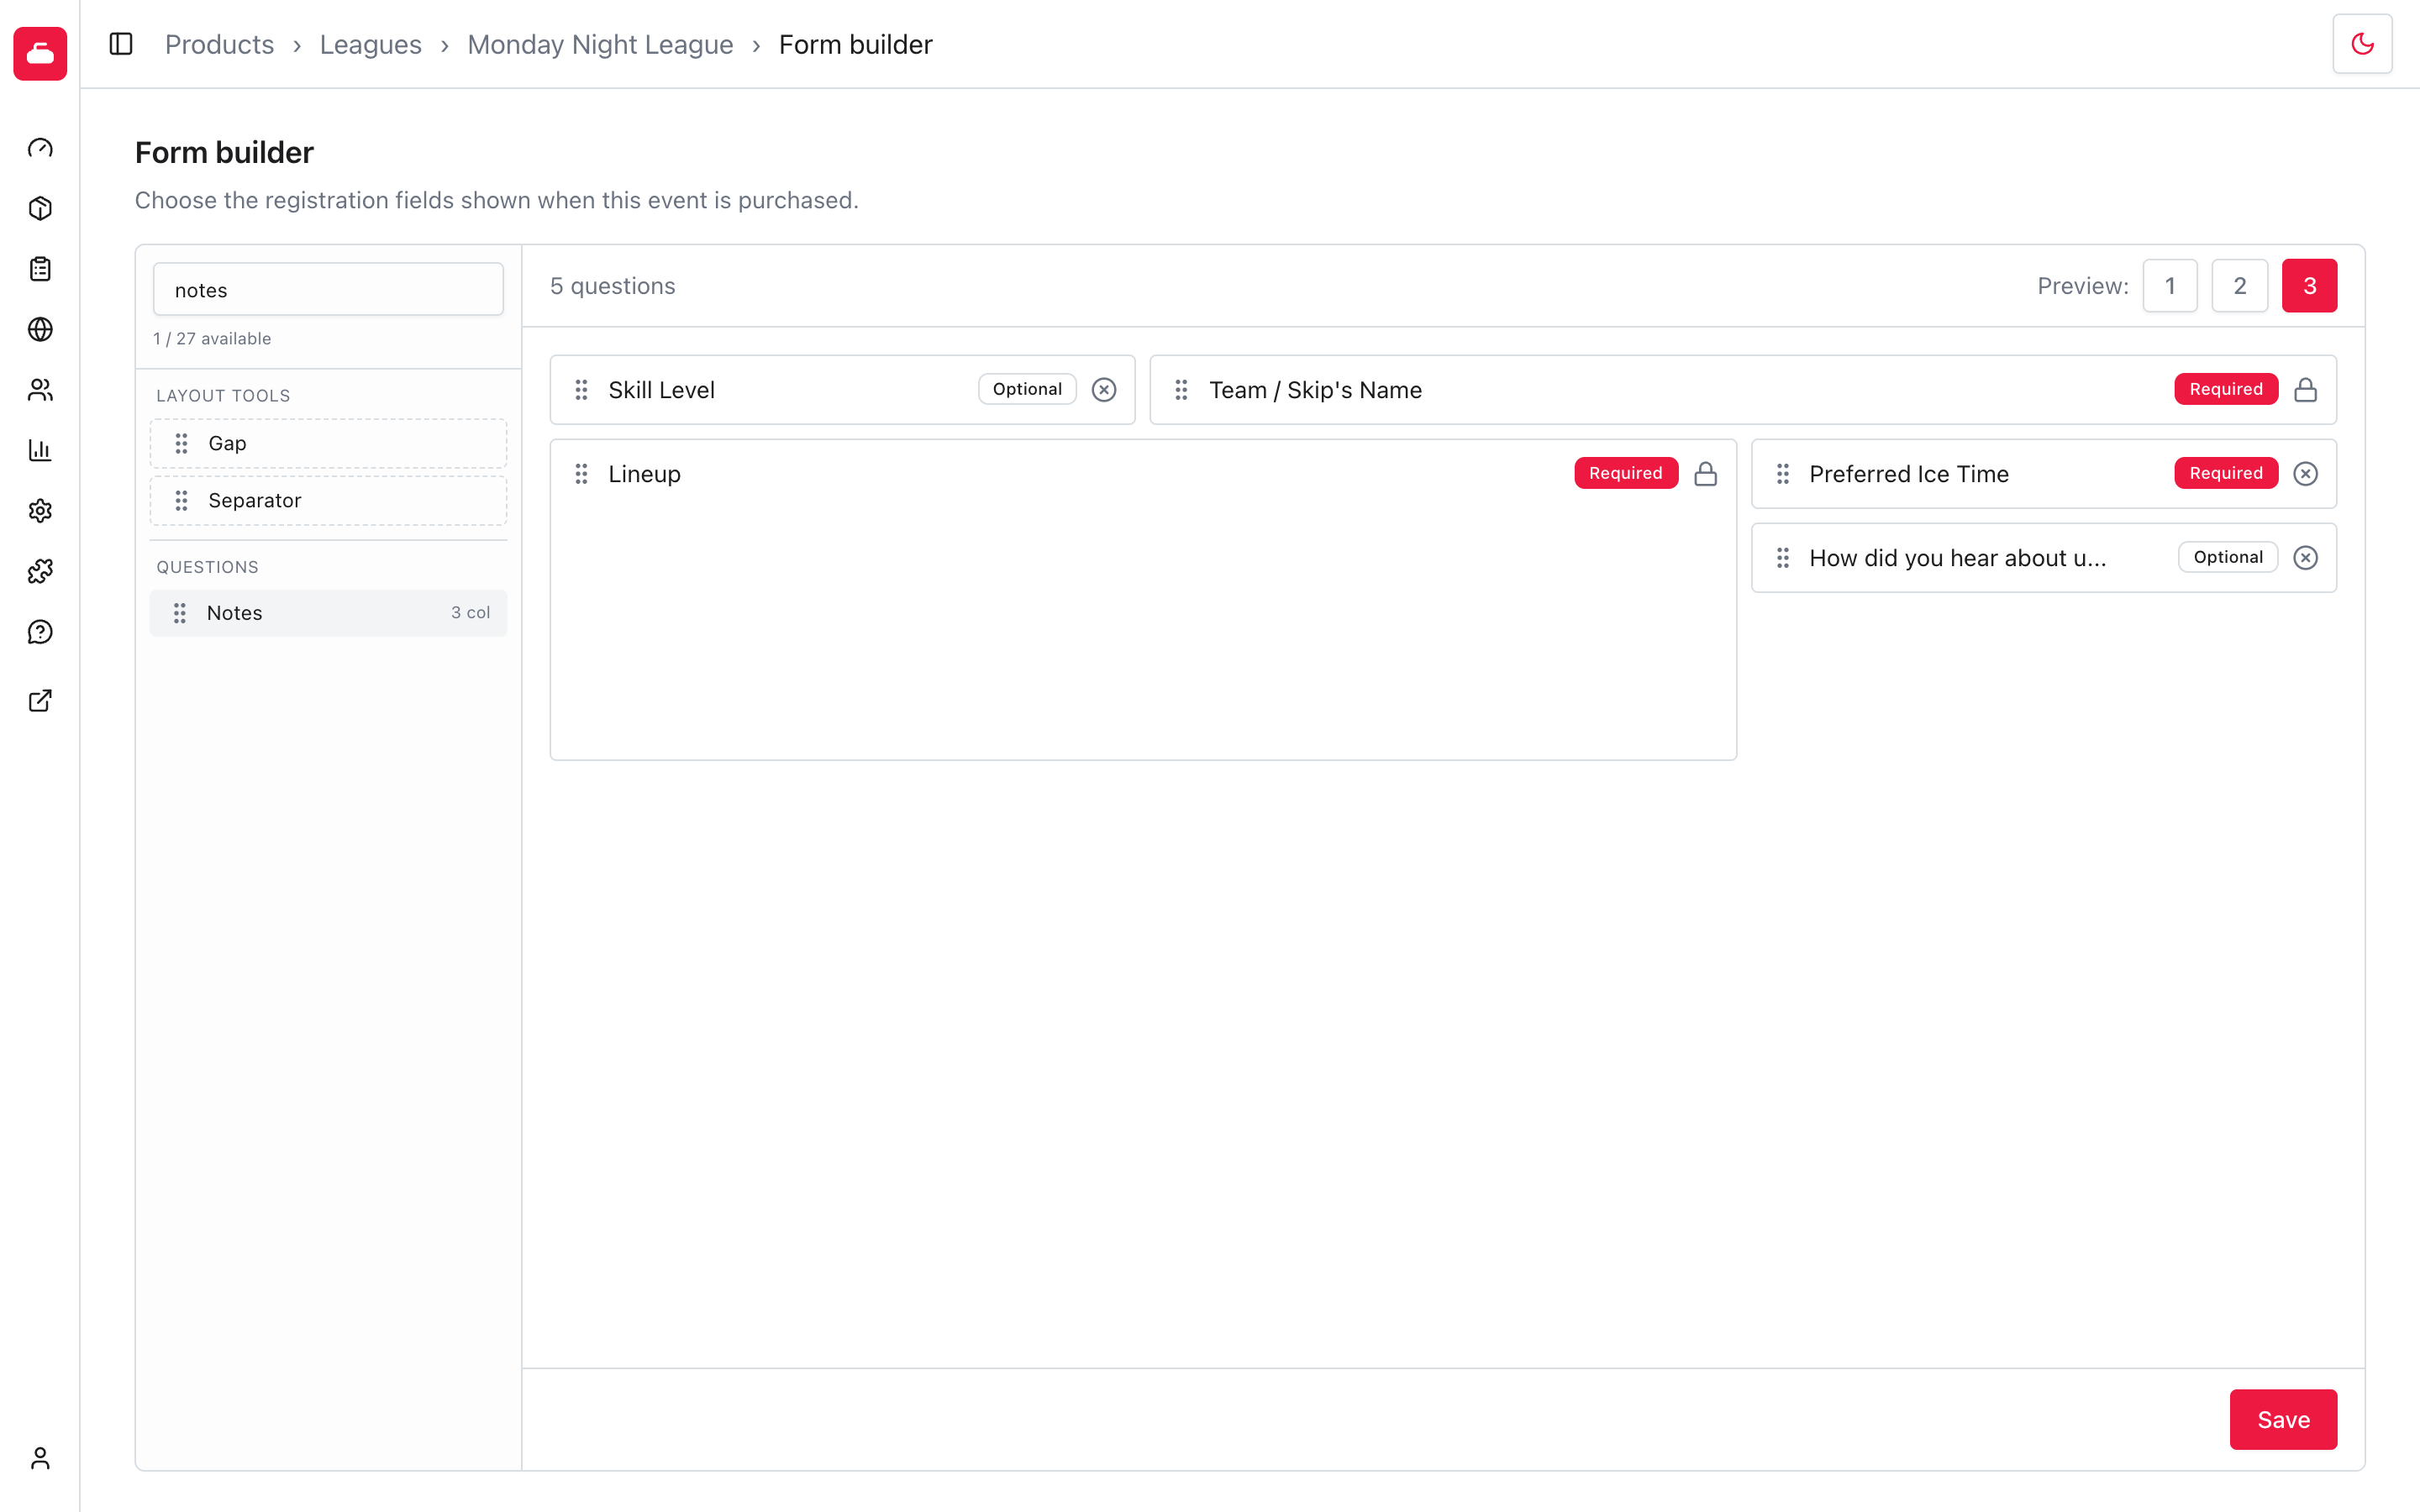This screenshot has width=2420, height=1512.
Task: Go to Products breadcrumb
Action: (219, 45)
